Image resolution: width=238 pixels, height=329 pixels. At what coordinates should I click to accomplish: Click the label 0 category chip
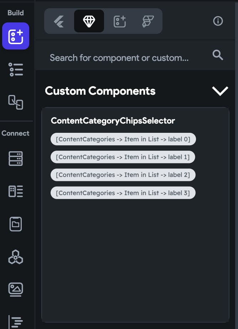click(123, 139)
